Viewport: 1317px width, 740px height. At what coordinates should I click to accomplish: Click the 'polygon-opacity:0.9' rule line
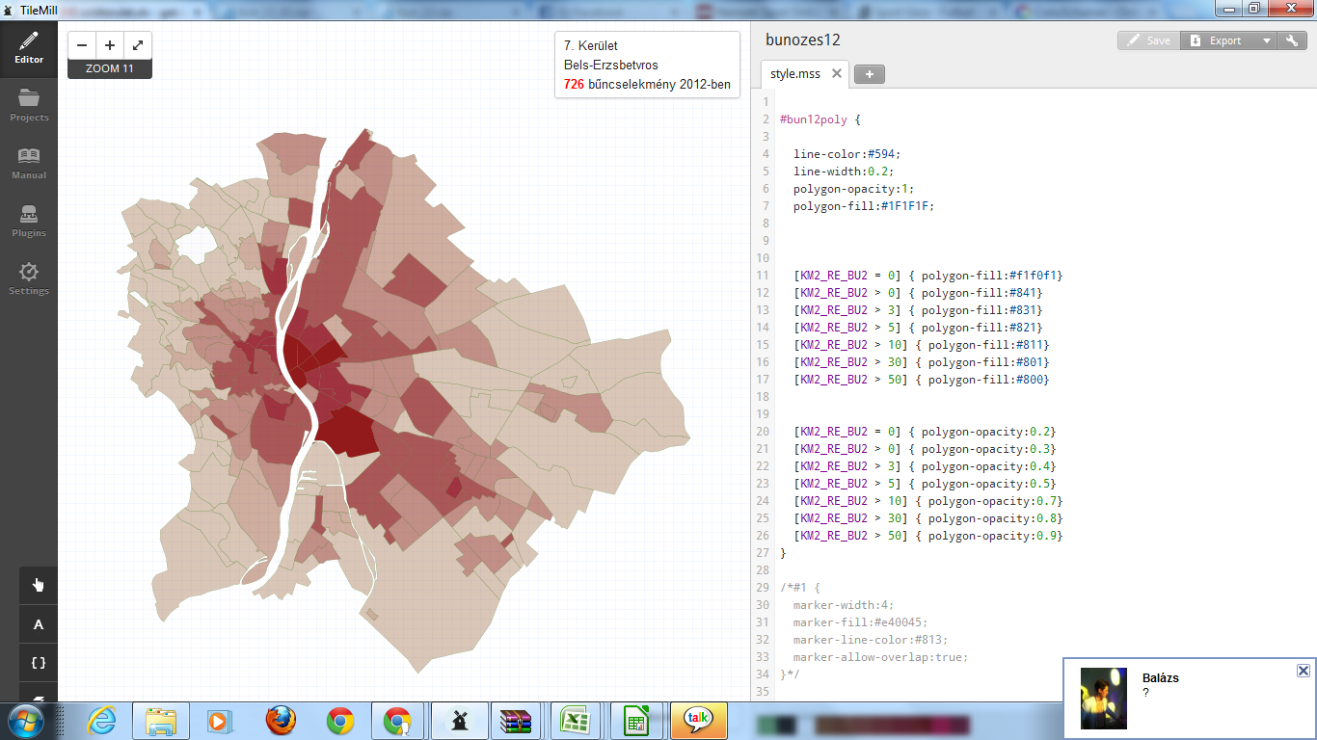928,536
